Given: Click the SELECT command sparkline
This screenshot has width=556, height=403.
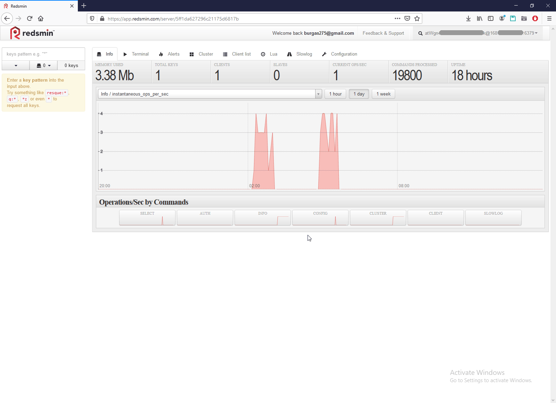Looking at the screenshot, I should (147, 217).
